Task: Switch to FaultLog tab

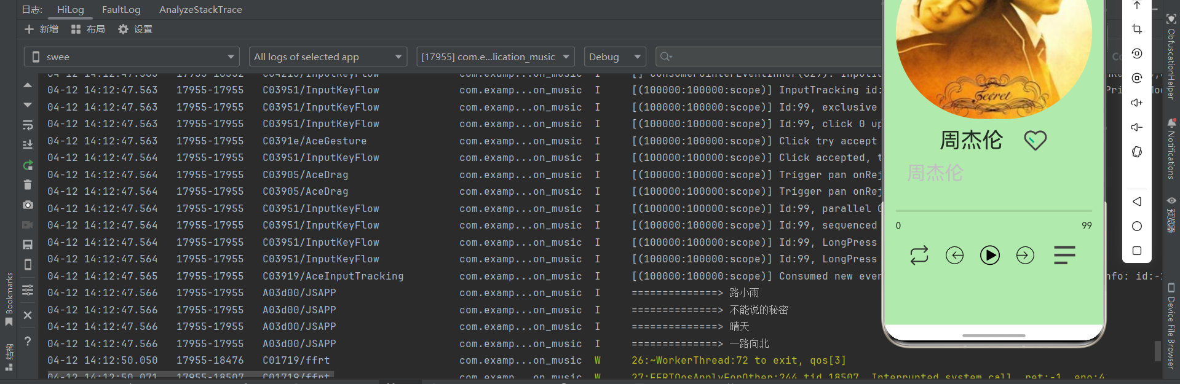Action: 121,10
